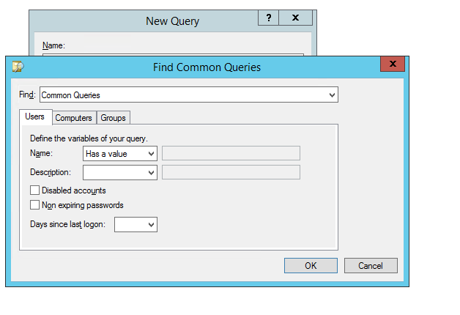Select the Users tab
The image size is (460, 315).
(35, 116)
